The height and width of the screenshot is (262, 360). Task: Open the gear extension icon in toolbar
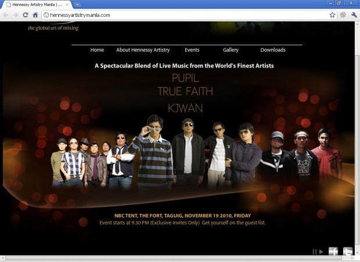click(x=343, y=15)
